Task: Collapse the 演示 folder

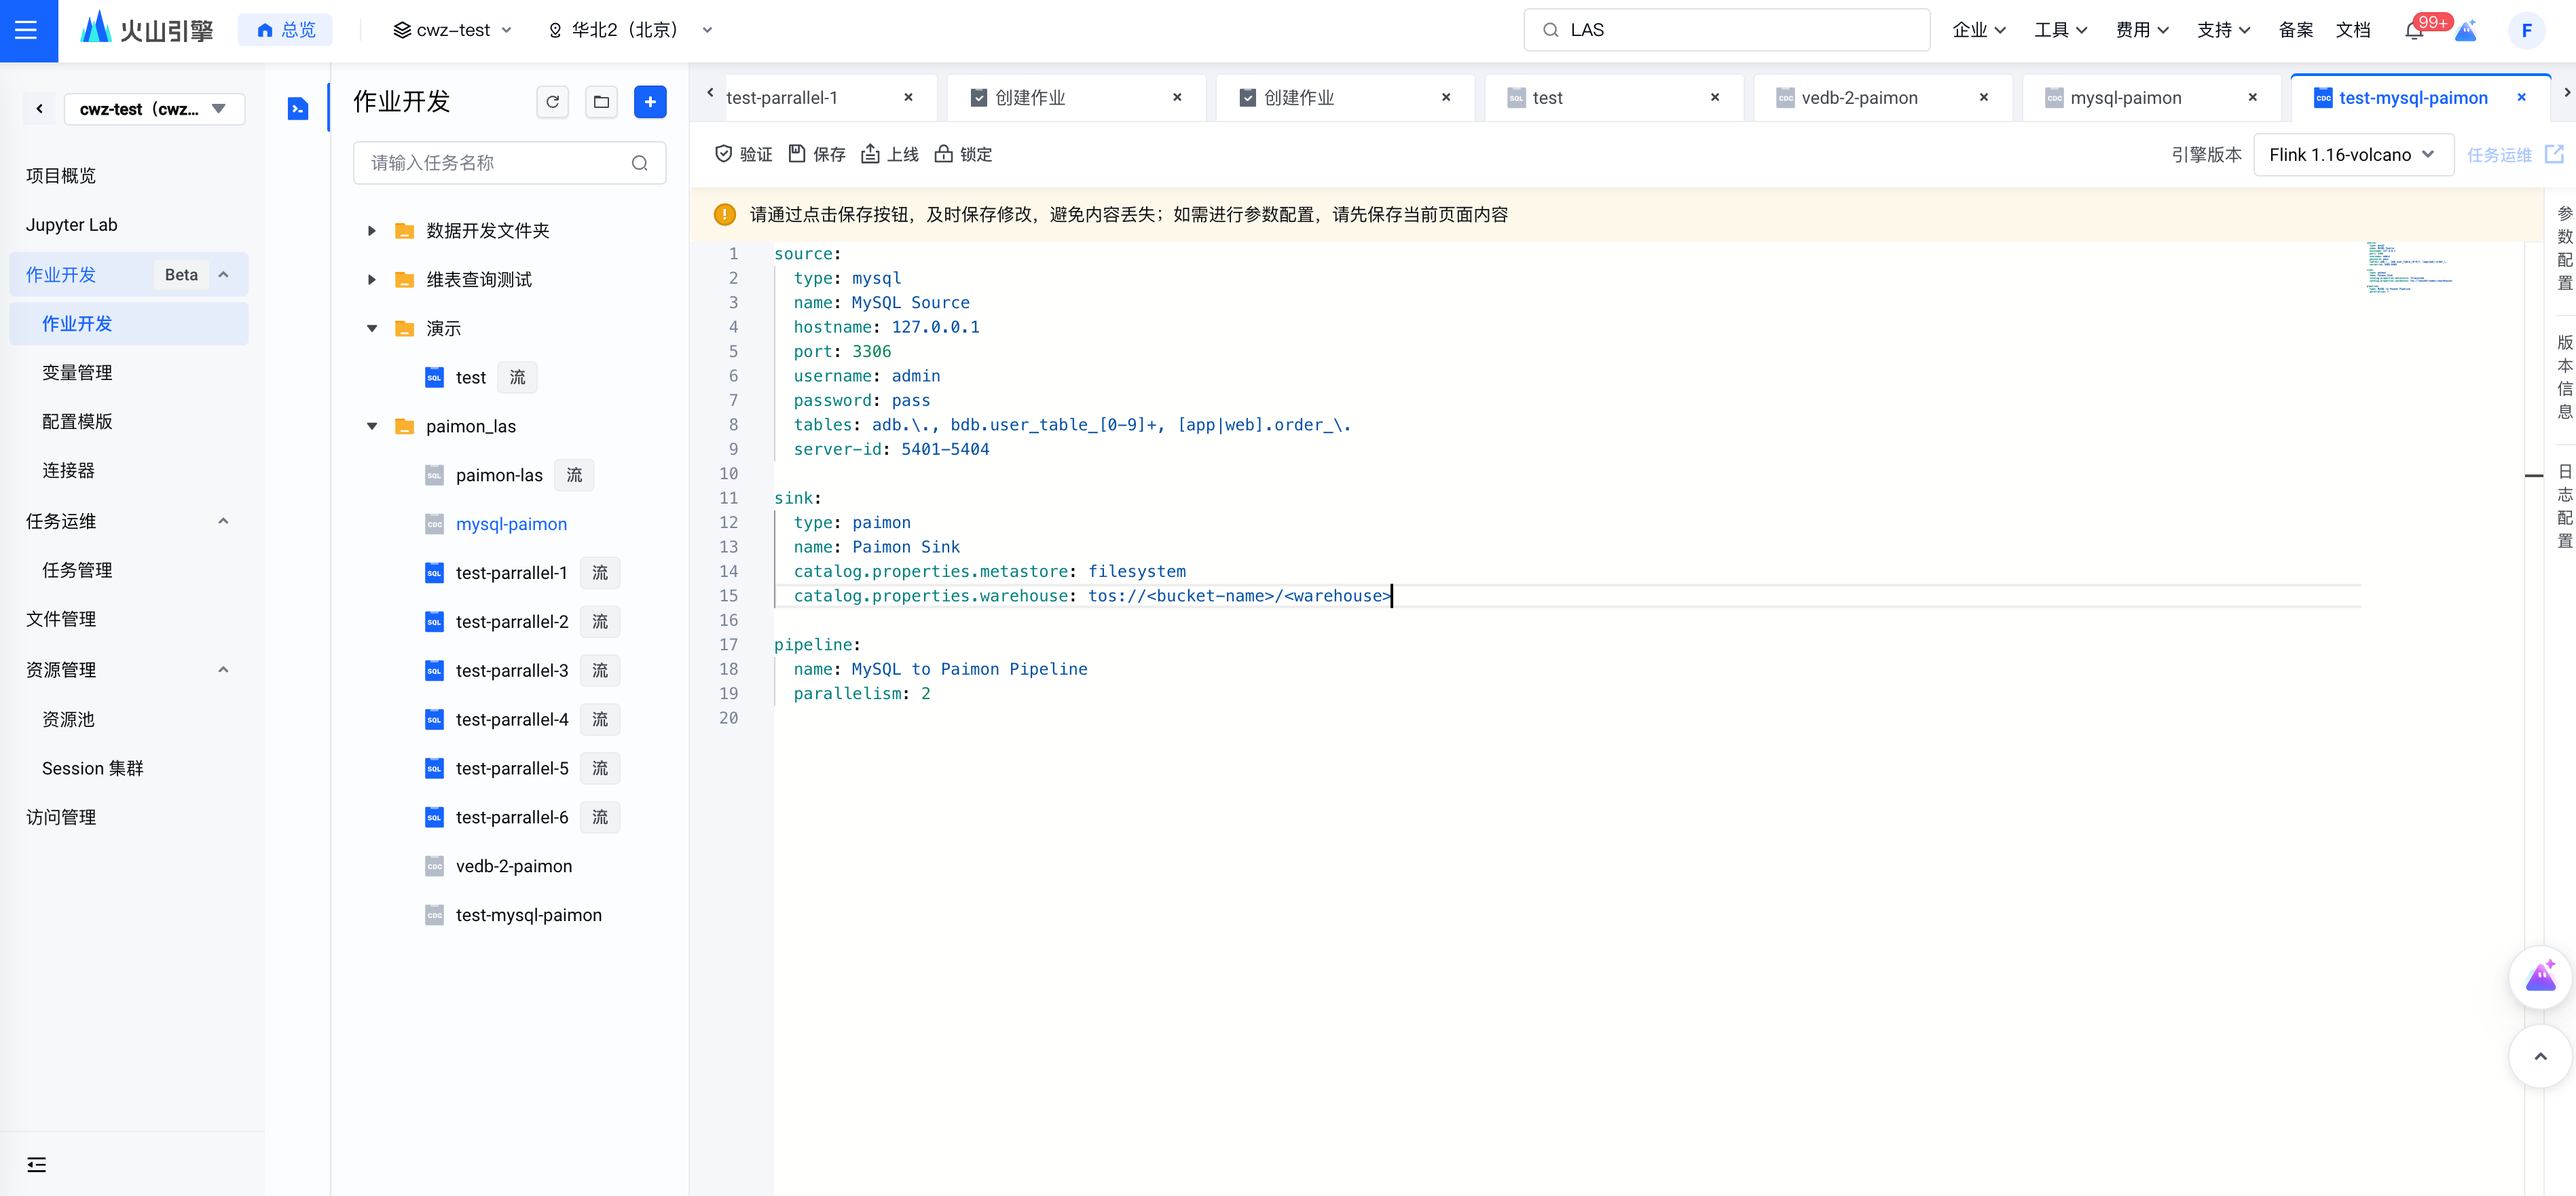Action: [x=372, y=328]
